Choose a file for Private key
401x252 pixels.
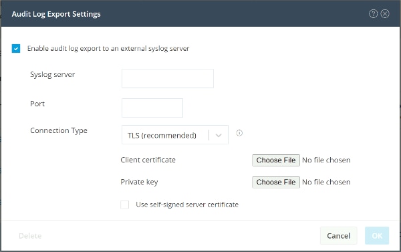[275, 182]
